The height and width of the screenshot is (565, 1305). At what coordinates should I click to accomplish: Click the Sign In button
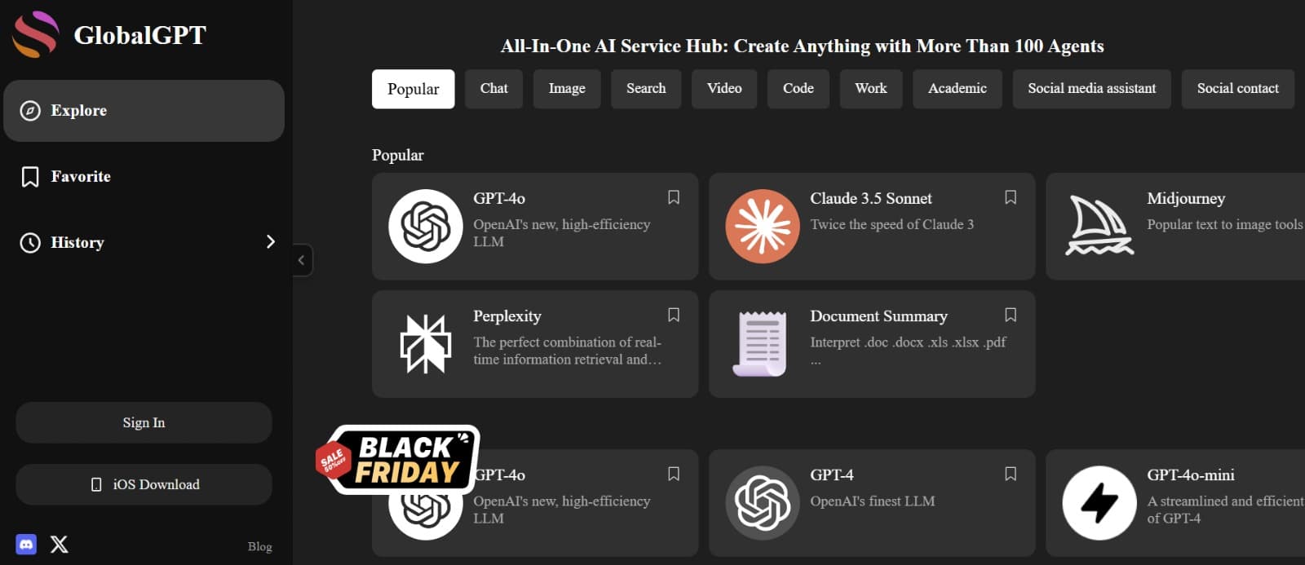click(144, 422)
